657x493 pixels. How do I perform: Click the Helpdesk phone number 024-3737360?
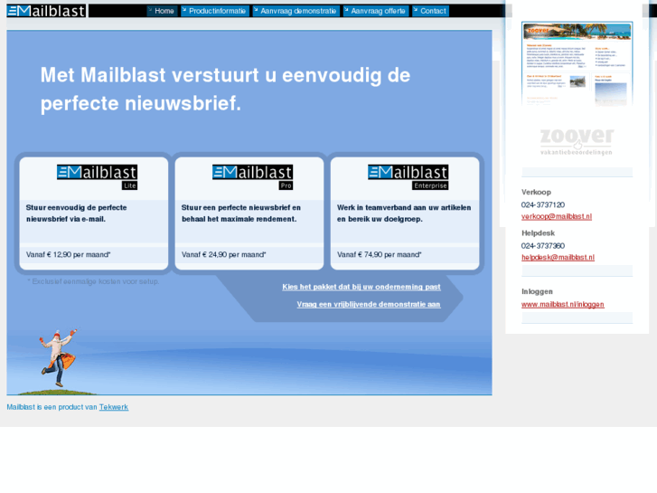pos(543,246)
